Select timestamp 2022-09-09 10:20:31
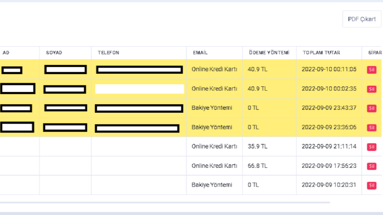The width and height of the screenshot is (383, 215). pyautogui.click(x=329, y=185)
